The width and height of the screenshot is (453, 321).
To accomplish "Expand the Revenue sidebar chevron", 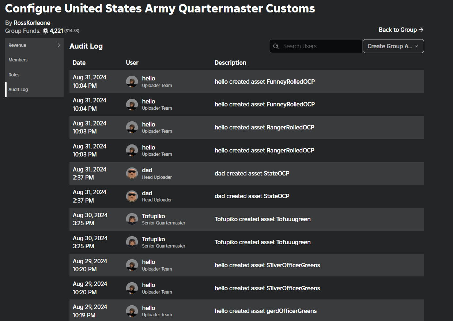I will pos(59,45).
